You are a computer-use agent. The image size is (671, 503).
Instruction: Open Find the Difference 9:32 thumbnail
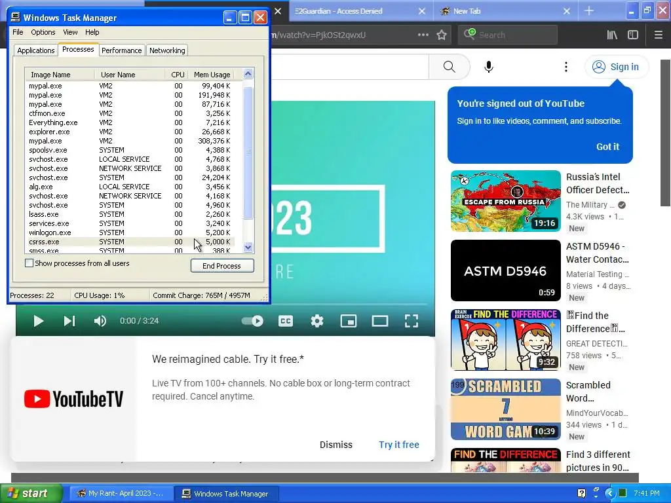pos(505,340)
